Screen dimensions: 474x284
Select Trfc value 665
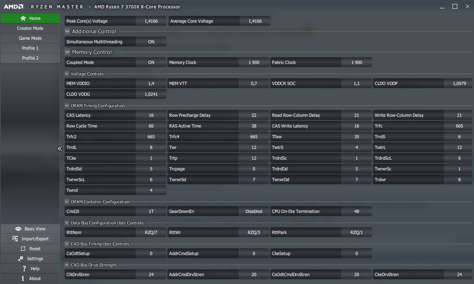(459, 126)
